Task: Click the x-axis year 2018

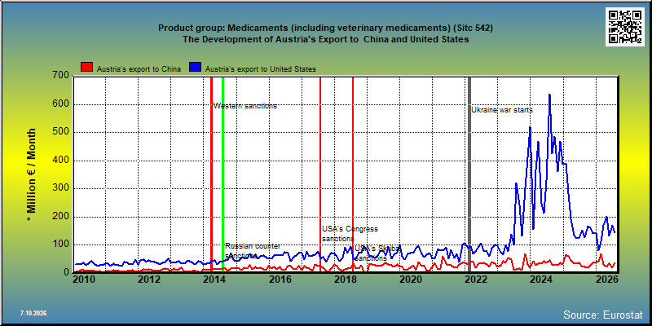Action: pyautogui.click(x=345, y=279)
